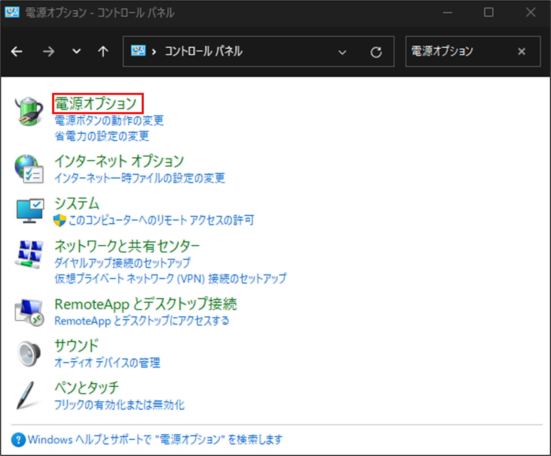This screenshot has height=456, width=551.
Task: Click the blue help question mark icon
Action: (x=18, y=440)
